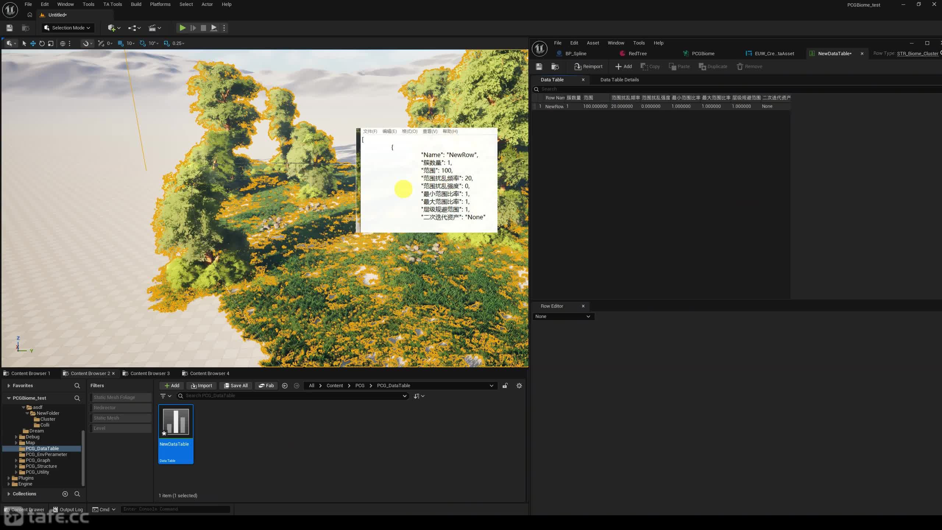Open play options three-dot menu
Viewport: 942px width, 530px height.
coord(224,28)
